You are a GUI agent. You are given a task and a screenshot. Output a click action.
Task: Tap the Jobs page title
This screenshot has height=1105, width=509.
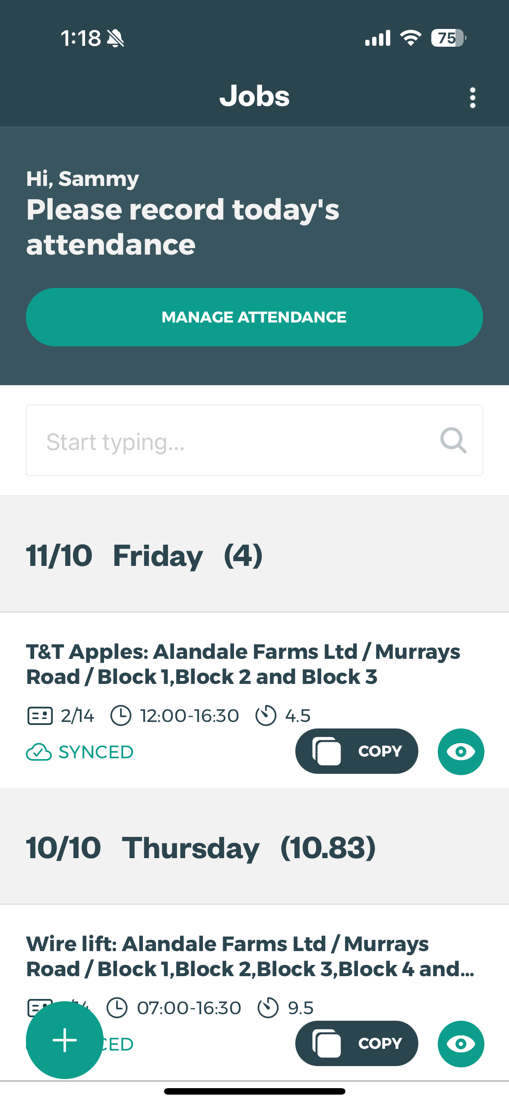coord(254,96)
